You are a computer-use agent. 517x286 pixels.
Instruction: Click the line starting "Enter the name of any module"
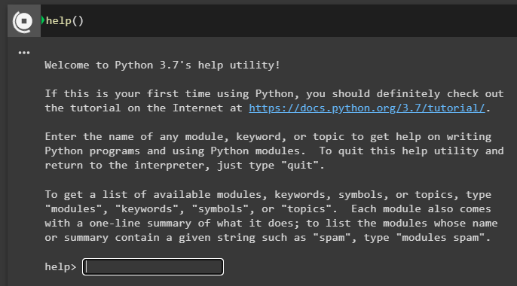tap(268, 136)
